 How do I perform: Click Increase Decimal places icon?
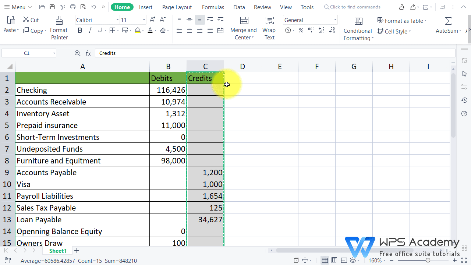pyautogui.click(x=322, y=31)
